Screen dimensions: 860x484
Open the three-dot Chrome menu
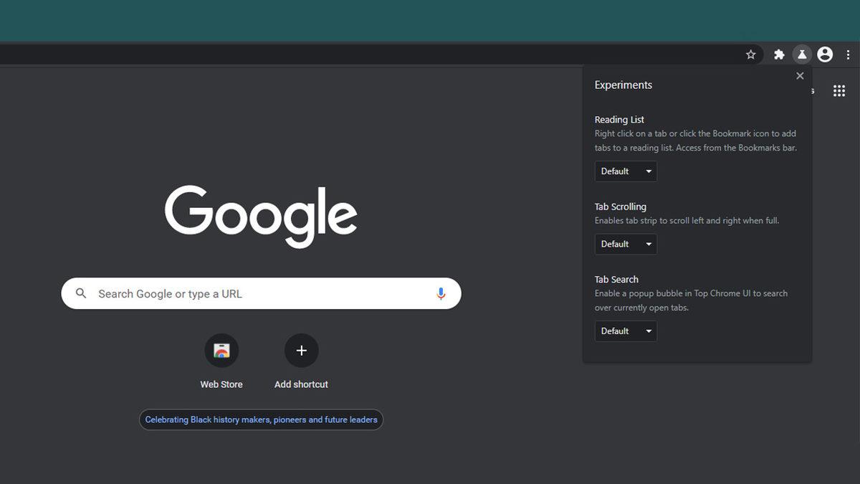click(x=848, y=54)
